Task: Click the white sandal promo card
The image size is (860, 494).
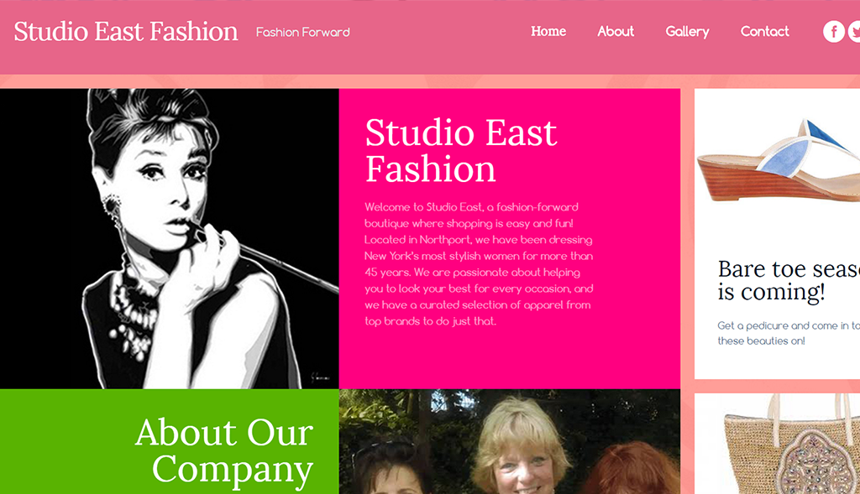Action: (777, 234)
